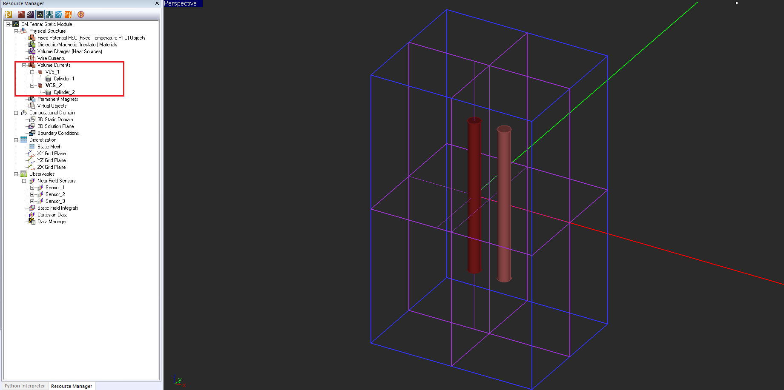Select Cylinder_1 in the tree
Viewport: 784px width, 390px height.
coord(64,79)
